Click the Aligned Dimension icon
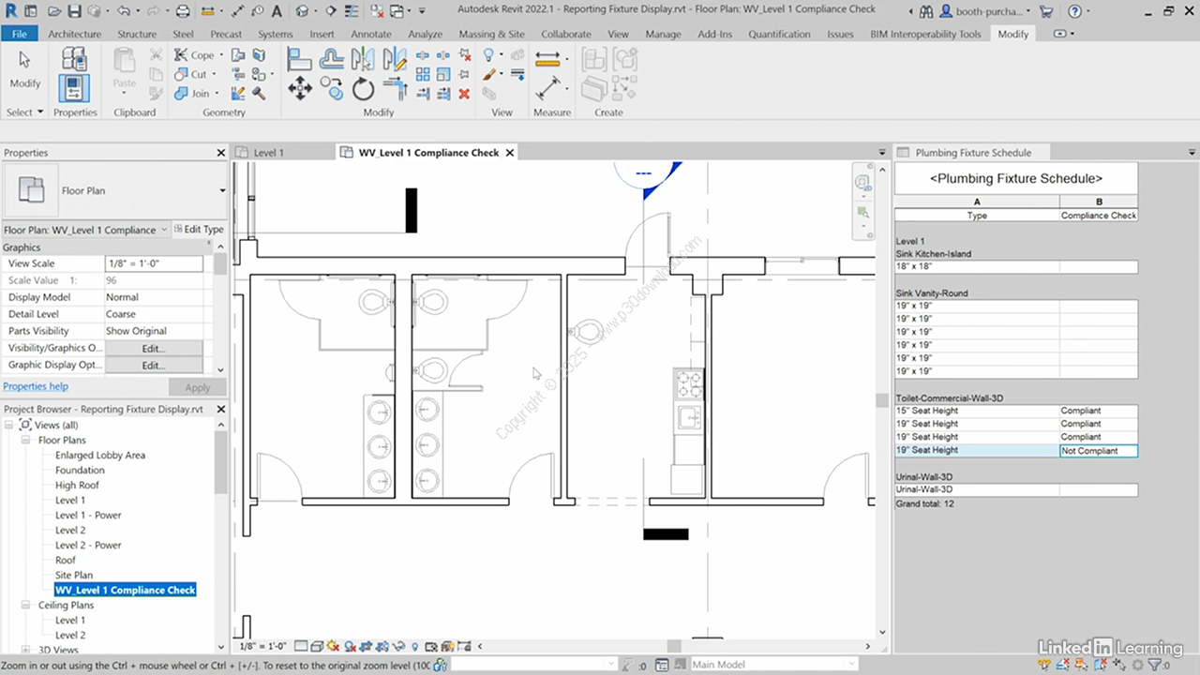The width and height of the screenshot is (1200, 675). 547,89
